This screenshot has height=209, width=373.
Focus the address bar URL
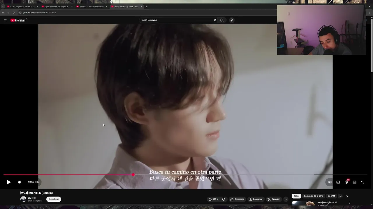pos(39,12)
